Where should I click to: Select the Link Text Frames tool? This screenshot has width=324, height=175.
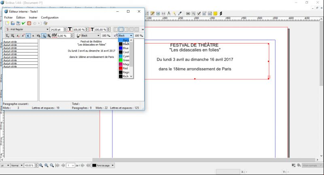(x=158, y=13)
